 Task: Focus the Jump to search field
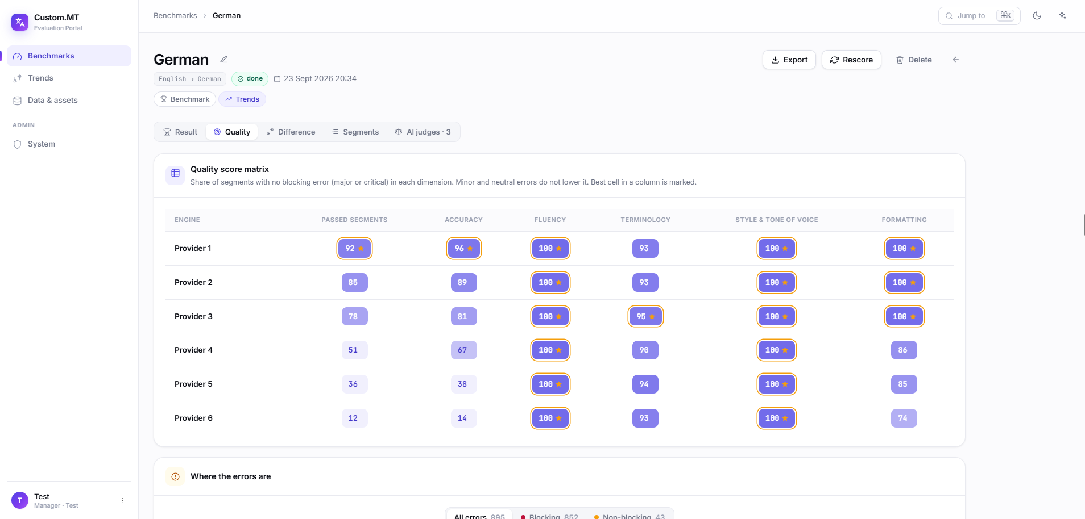979,16
